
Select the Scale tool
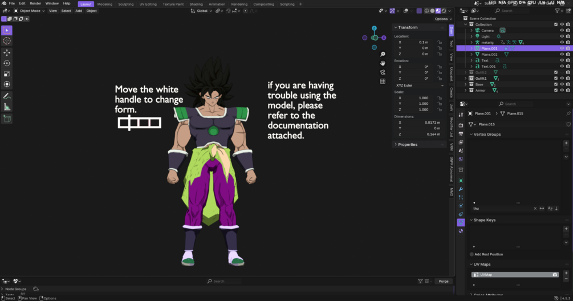click(x=7, y=74)
